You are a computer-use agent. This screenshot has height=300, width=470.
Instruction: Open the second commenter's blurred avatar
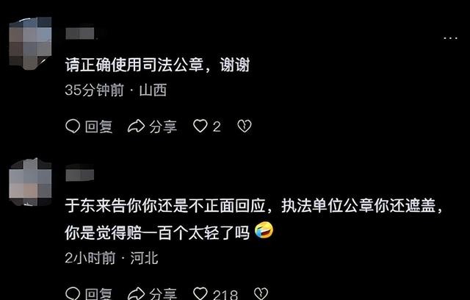point(30,182)
